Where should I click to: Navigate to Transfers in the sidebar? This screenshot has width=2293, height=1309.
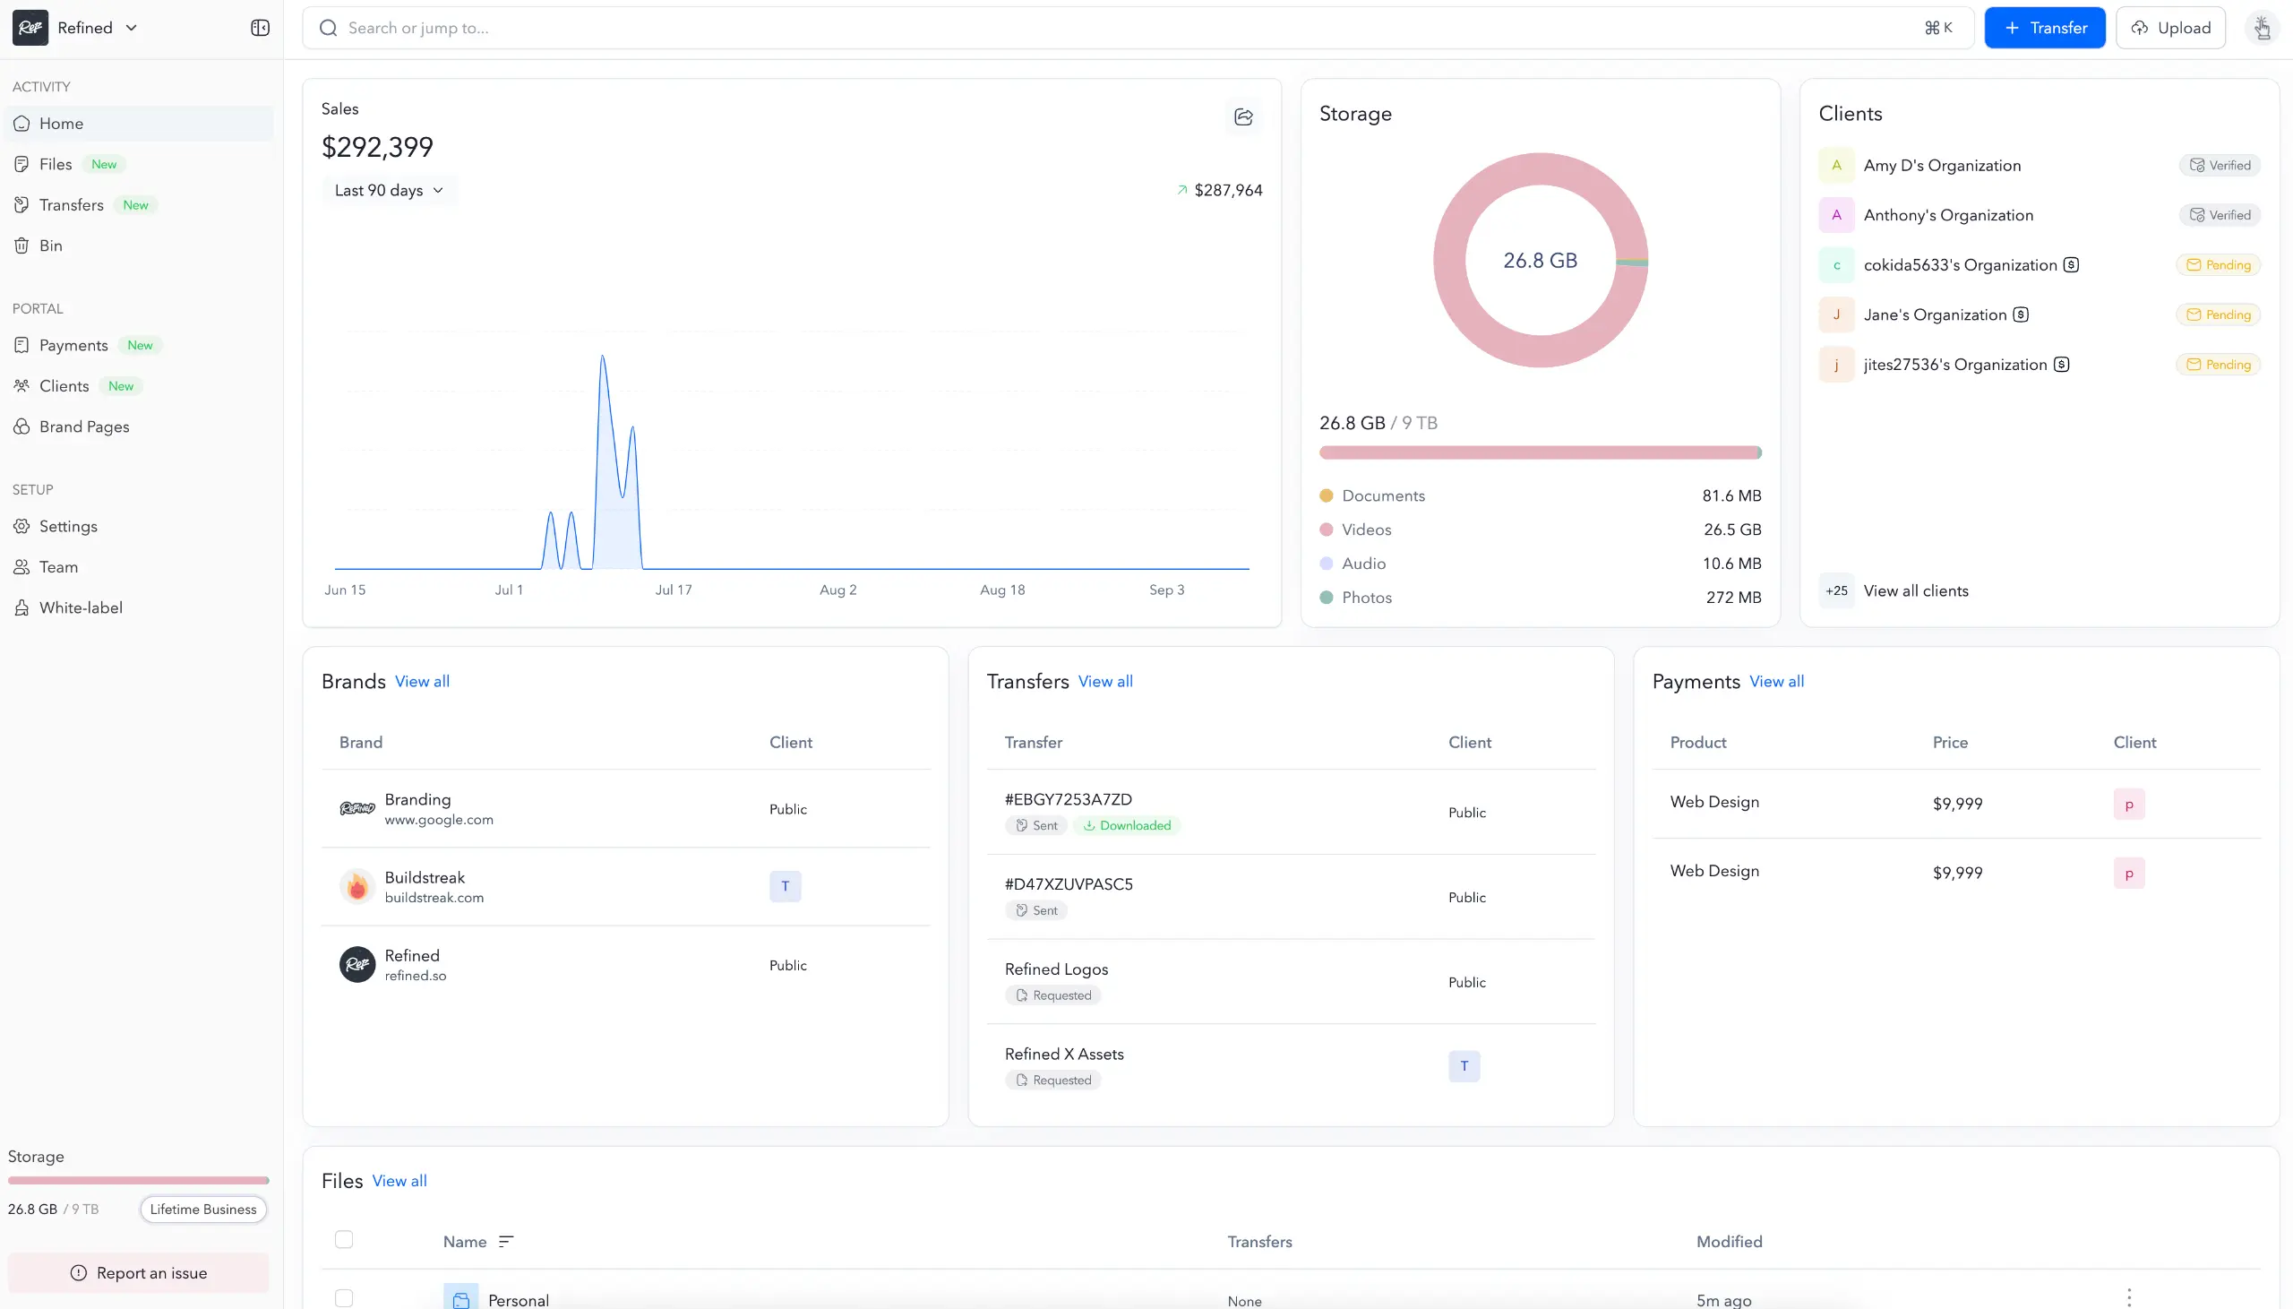73,204
